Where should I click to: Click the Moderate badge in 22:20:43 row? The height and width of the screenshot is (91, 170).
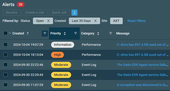tap(61, 75)
